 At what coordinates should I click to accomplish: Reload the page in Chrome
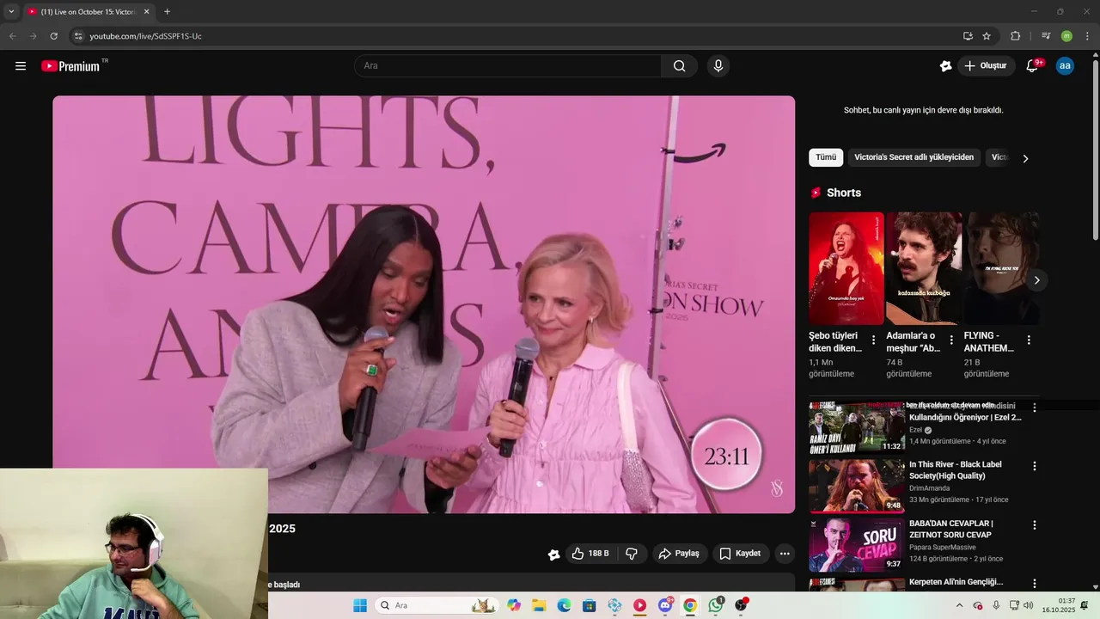click(x=53, y=36)
